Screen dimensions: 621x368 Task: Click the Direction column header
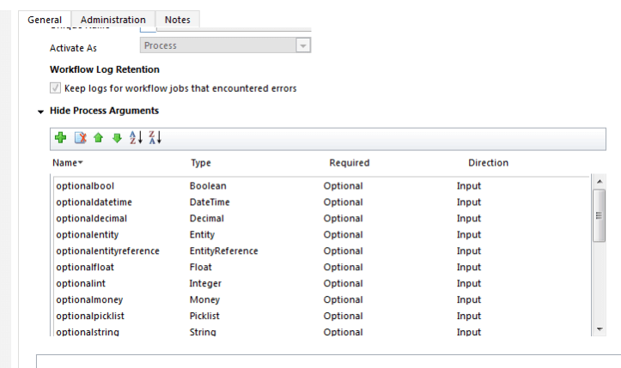click(488, 163)
